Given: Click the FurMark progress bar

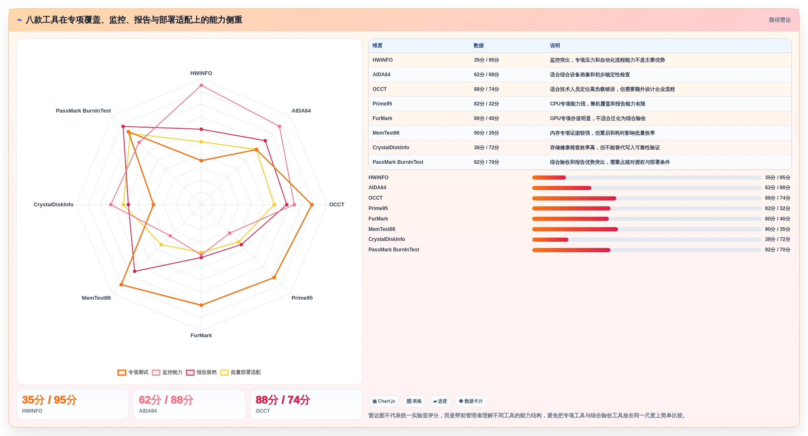Looking at the screenshot, I should pos(647,219).
